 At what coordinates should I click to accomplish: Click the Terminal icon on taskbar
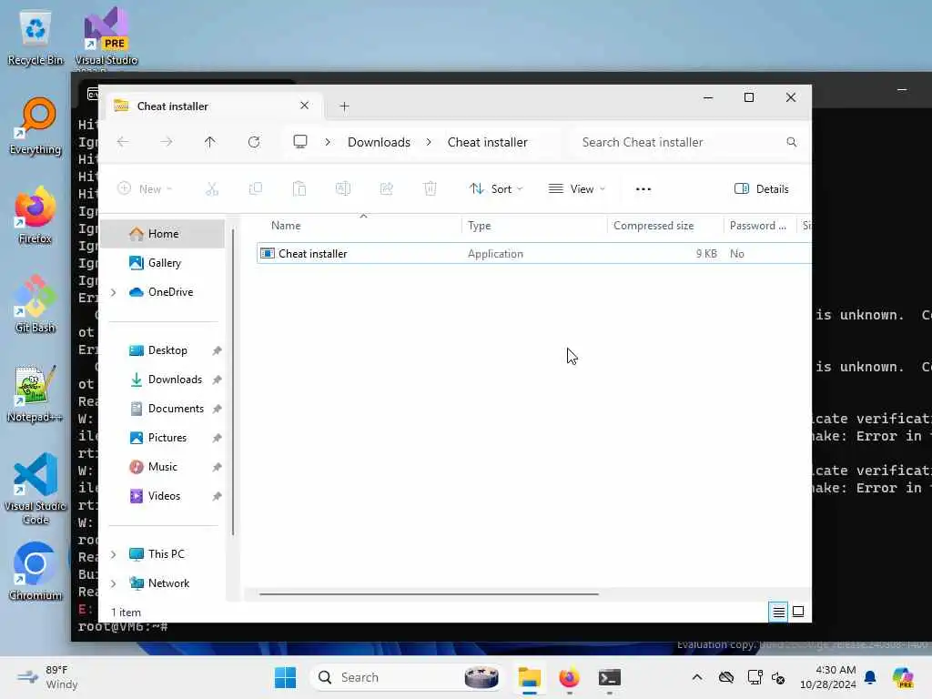[609, 677]
